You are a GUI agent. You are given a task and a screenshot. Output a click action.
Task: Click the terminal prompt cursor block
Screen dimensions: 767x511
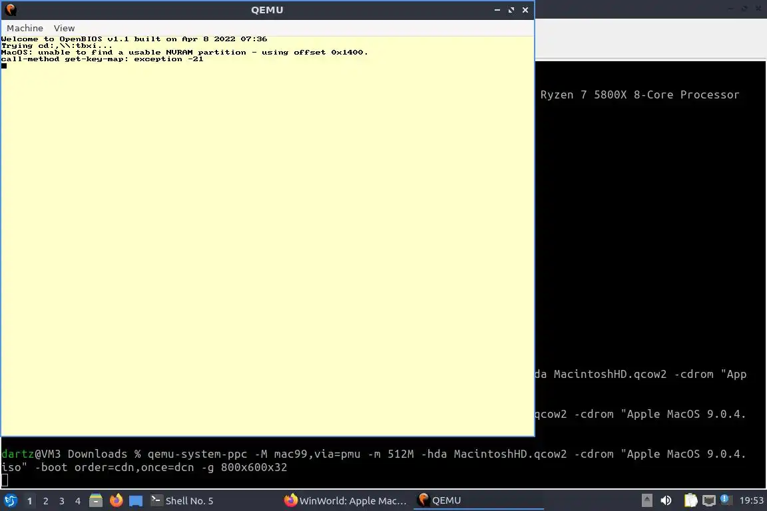(x=5, y=480)
